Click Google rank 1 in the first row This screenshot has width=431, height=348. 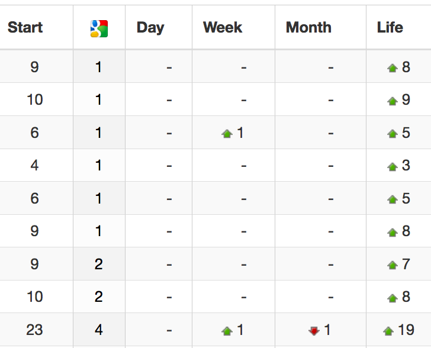99,67
